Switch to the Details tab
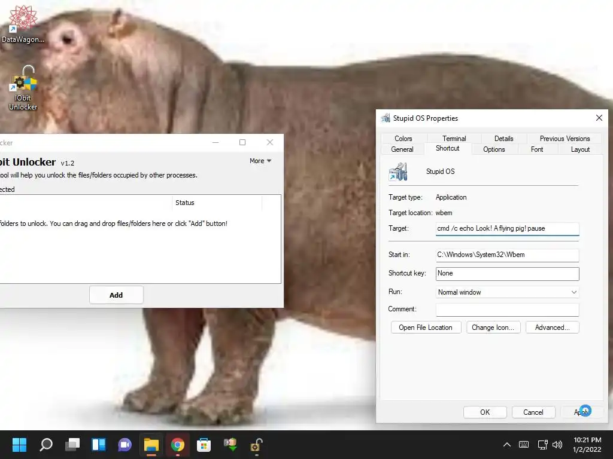The image size is (613, 459). (x=503, y=139)
